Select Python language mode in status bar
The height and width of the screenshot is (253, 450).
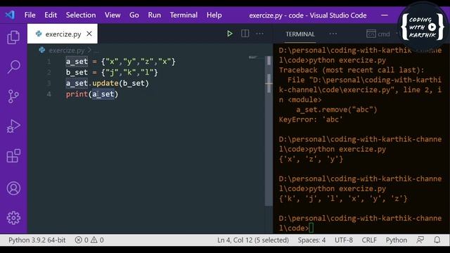point(396,240)
